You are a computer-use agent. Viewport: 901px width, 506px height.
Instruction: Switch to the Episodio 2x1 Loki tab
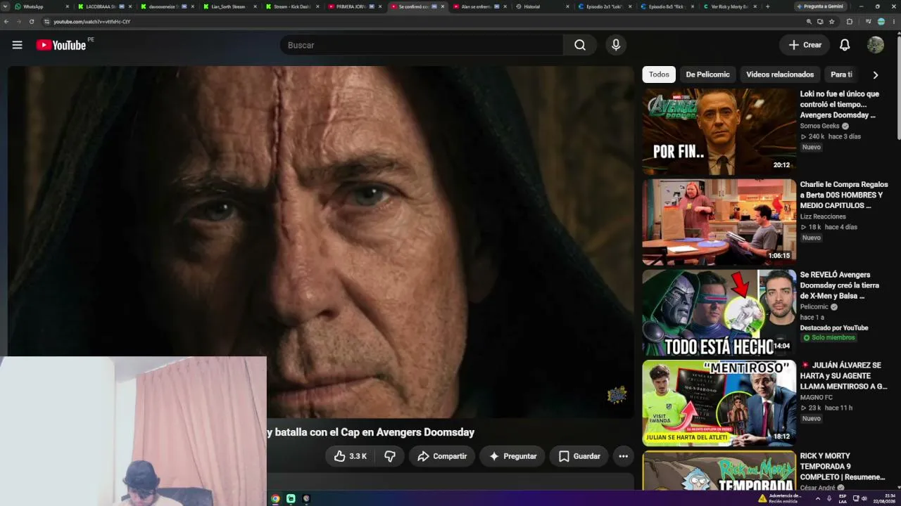coord(605,6)
